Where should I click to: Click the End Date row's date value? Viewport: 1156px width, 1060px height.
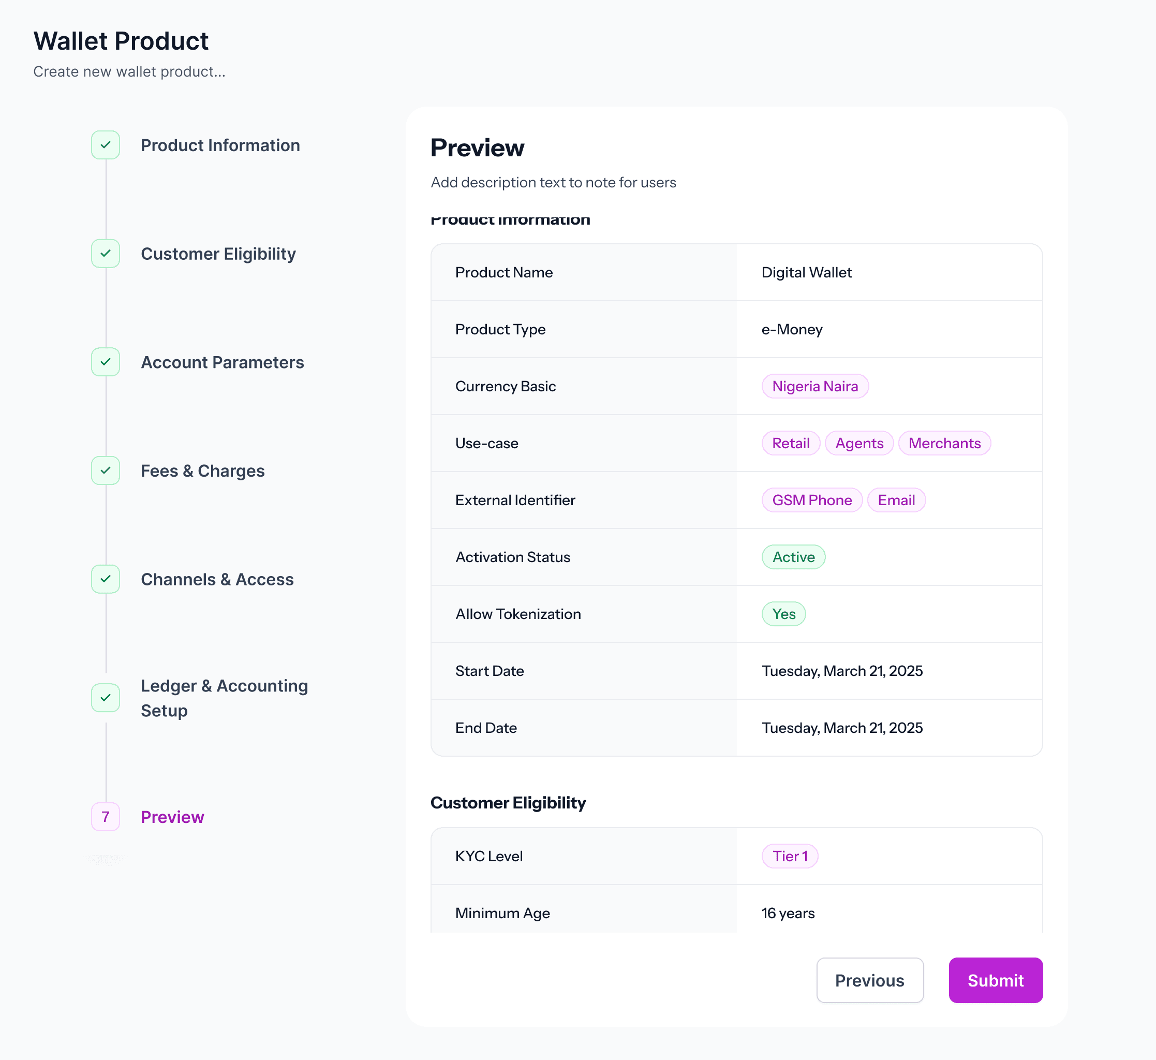(x=842, y=727)
